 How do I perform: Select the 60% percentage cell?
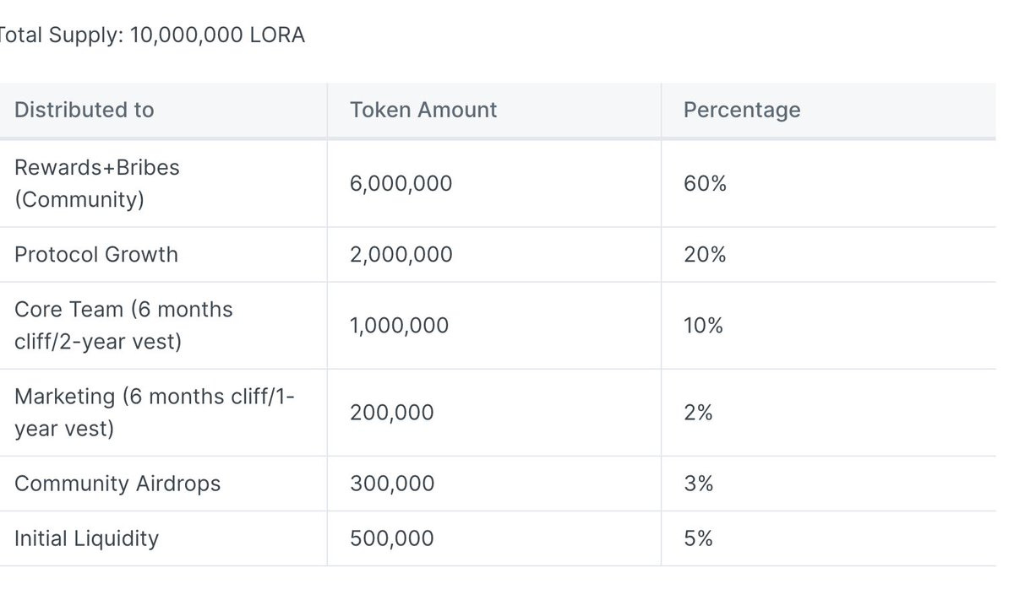coord(705,183)
